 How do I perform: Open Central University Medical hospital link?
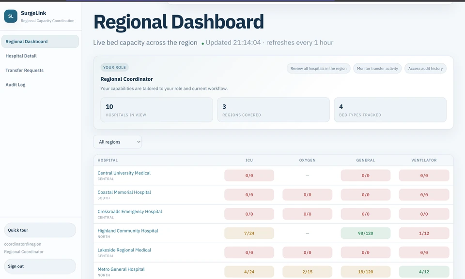click(x=124, y=173)
